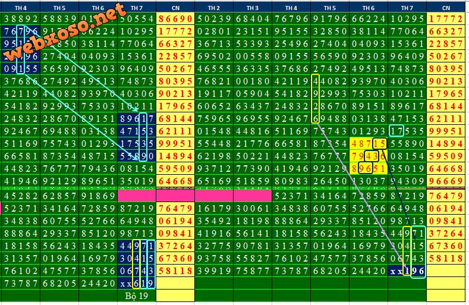Select the 44816 entry
Screen dimensions: 469x305
253,131
